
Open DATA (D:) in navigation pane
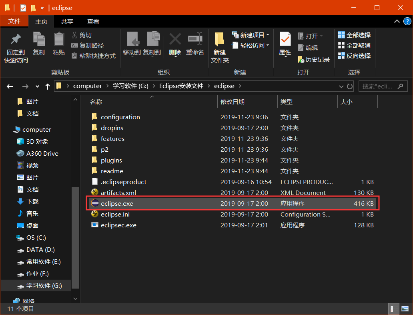[x=35, y=250]
